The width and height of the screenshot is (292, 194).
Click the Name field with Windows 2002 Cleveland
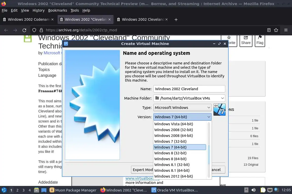pos(189,89)
